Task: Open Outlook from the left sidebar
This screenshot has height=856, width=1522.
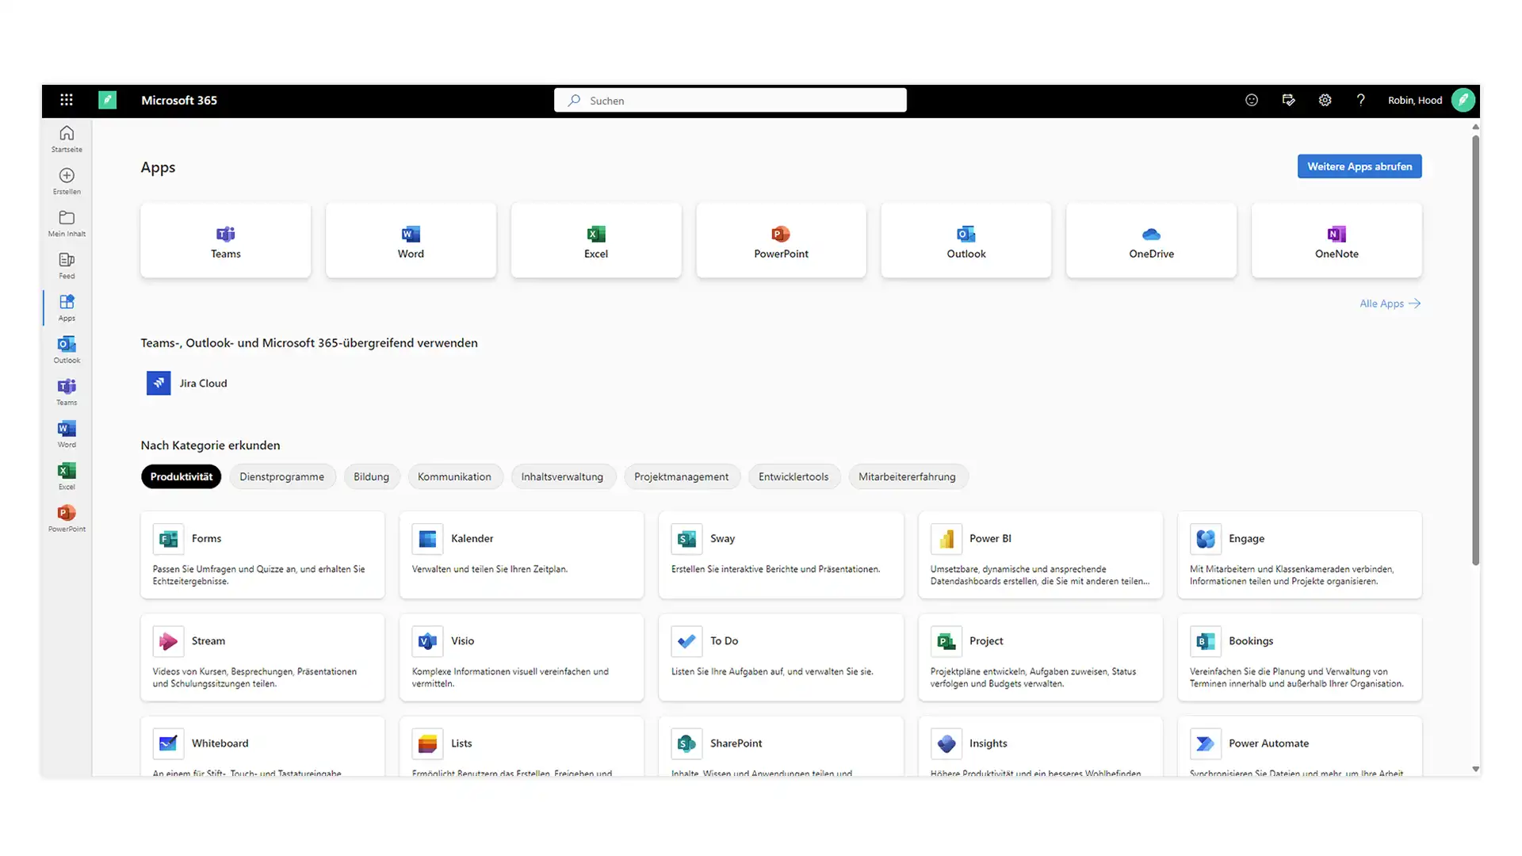Action: (67, 350)
